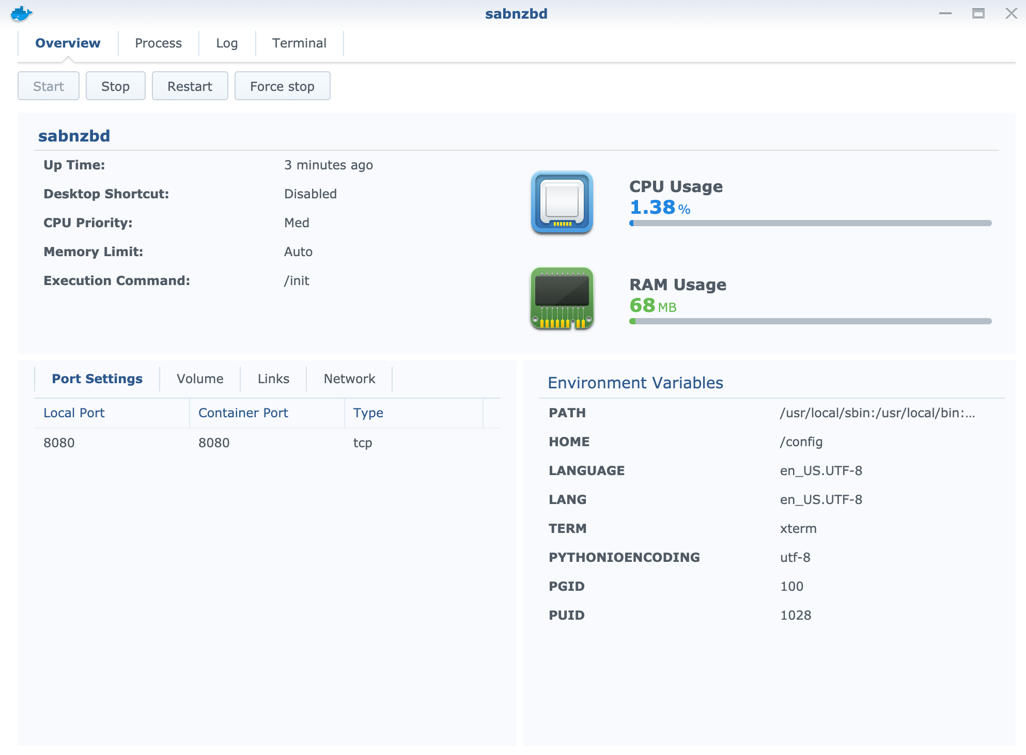Minimize the sabnzbd window

coord(945,13)
